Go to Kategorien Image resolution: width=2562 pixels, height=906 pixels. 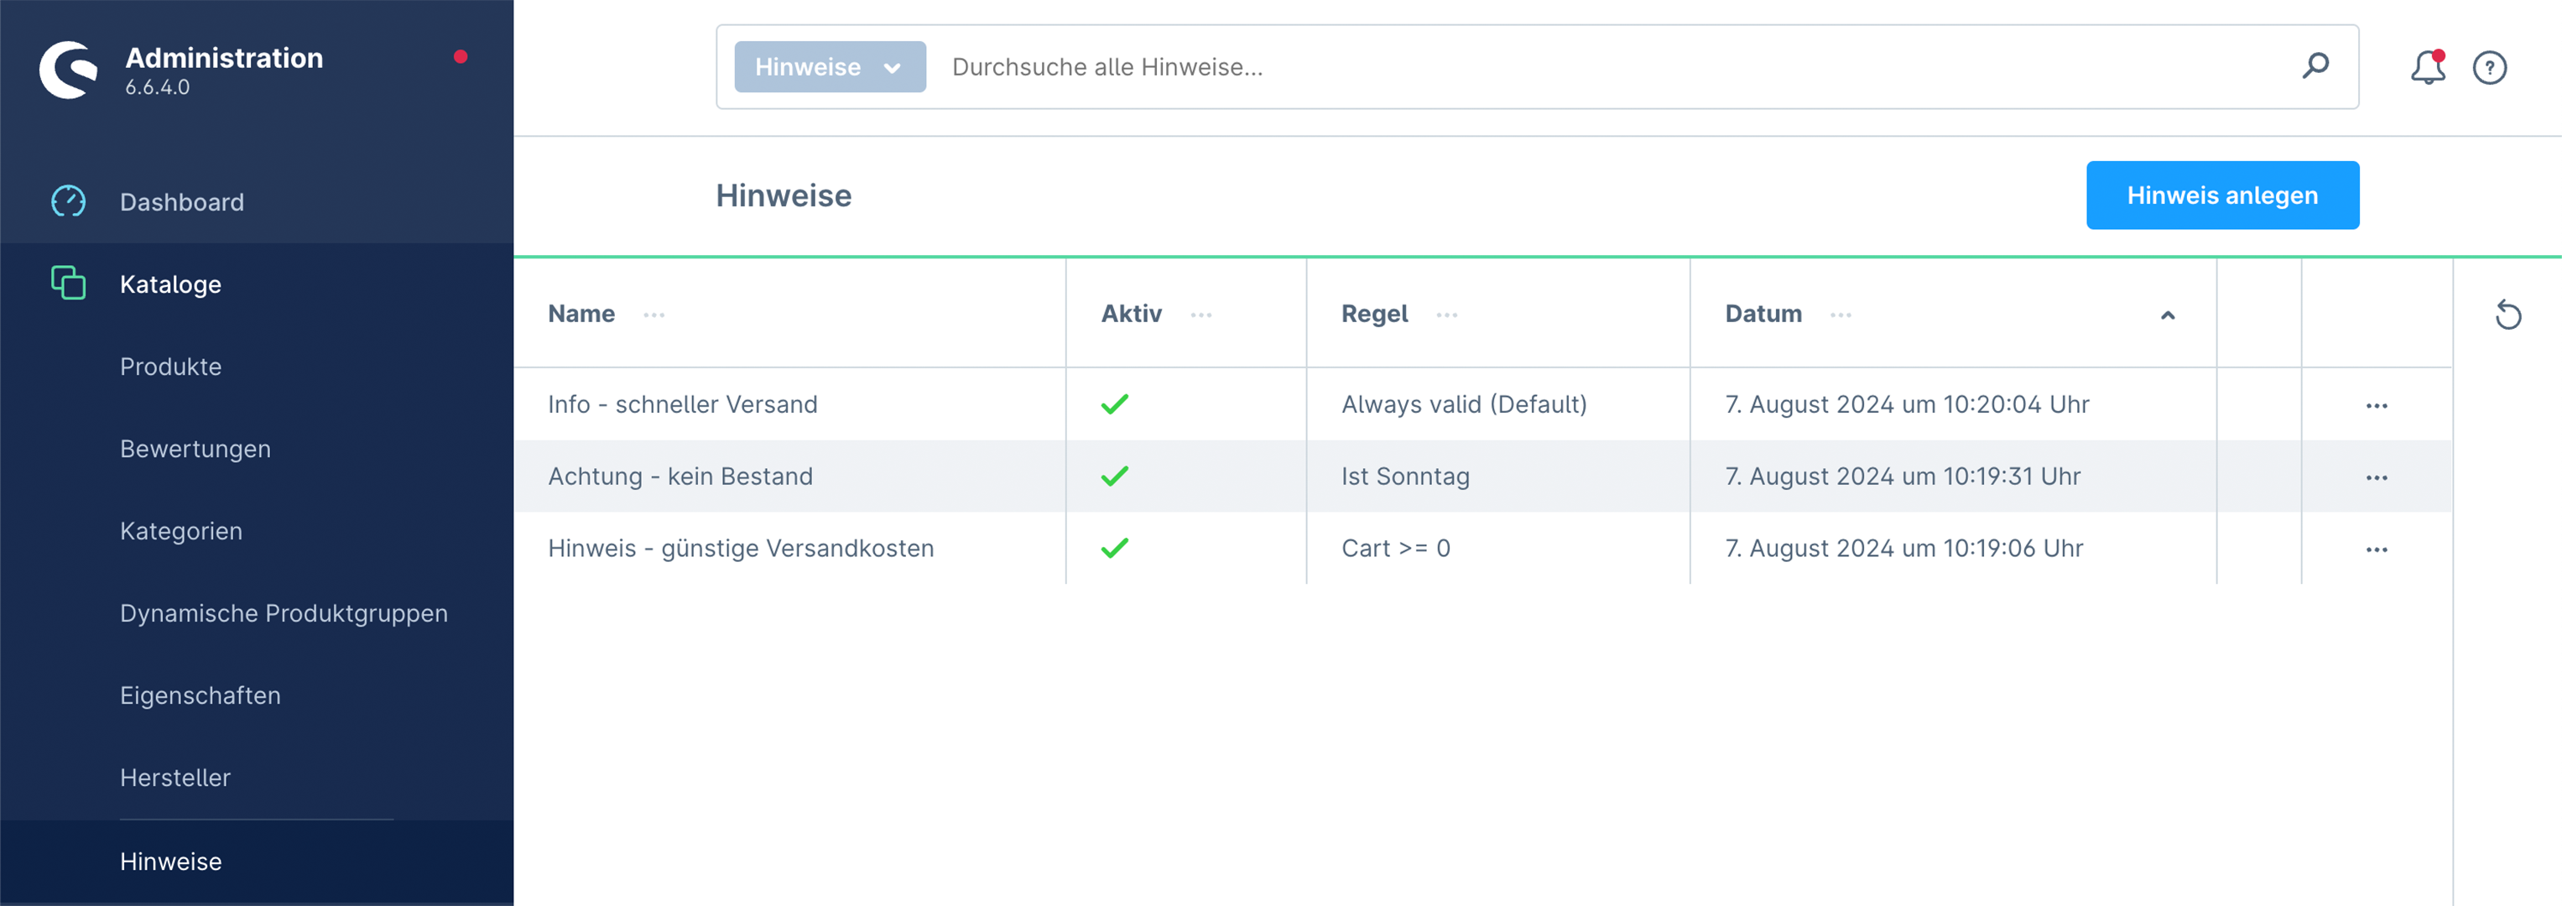click(x=181, y=531)
